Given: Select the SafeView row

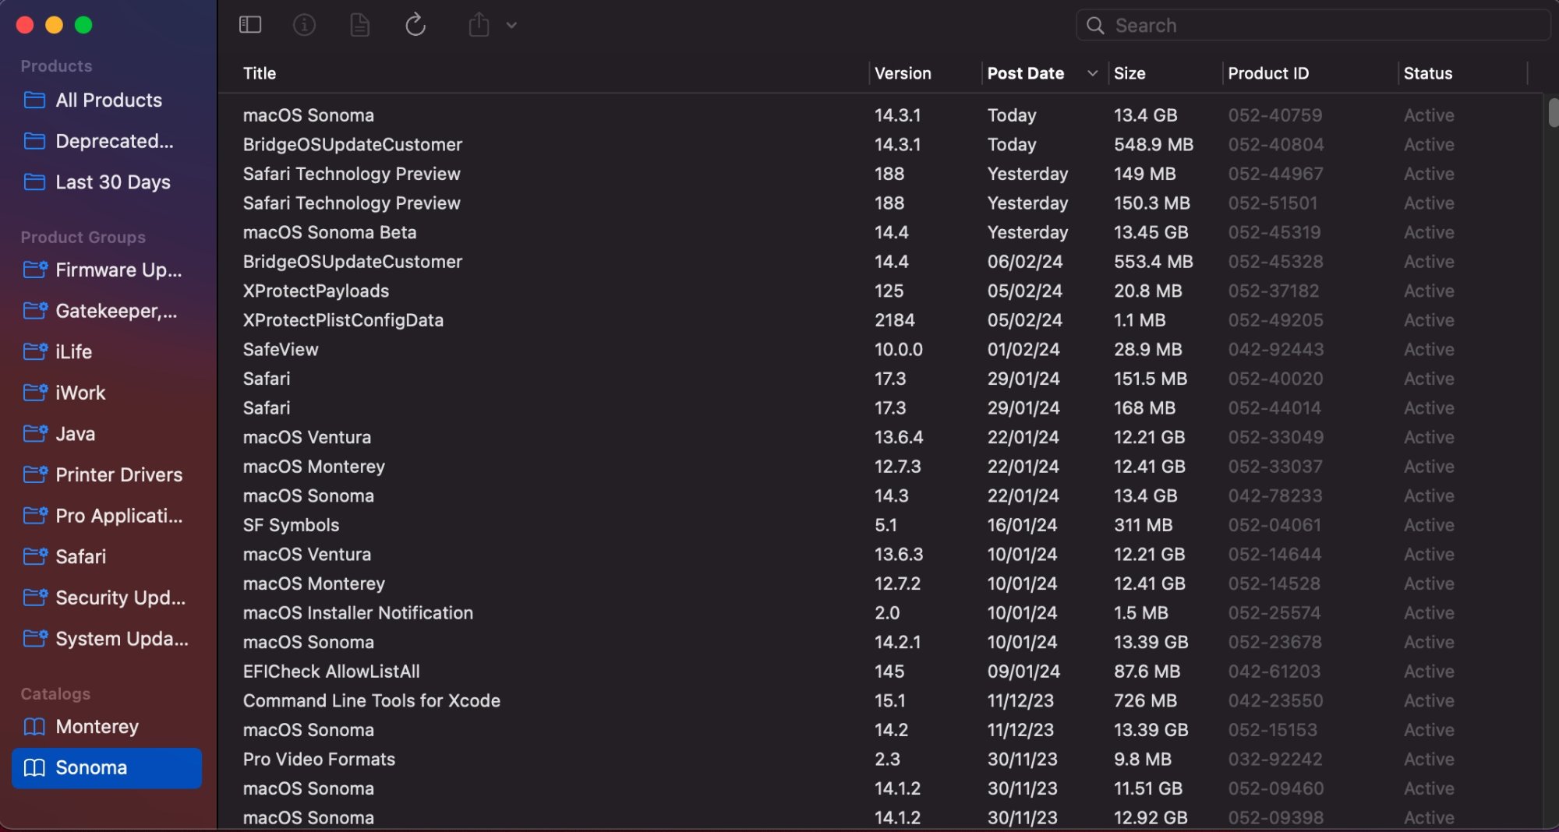Looking at the screenshot, I should 879,349.
